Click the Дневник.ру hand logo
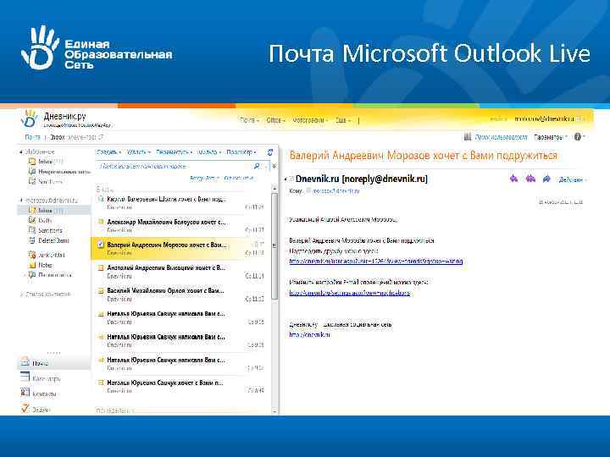The width and height of the screenshot is (610, 457). 30,118
